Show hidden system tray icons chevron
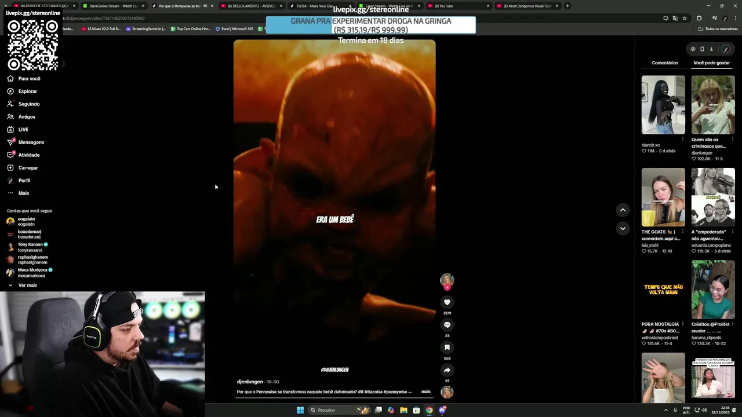Viewport: 742px width, 417px height. (x=665, y=410)
